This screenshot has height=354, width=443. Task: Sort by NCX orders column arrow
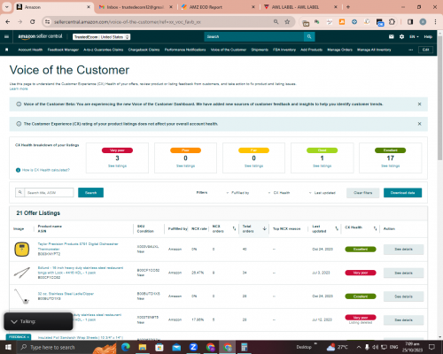tap(234, 228)
